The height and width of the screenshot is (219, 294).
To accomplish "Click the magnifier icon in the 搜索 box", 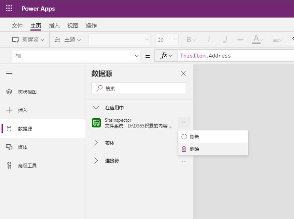I will coord(99,88).
